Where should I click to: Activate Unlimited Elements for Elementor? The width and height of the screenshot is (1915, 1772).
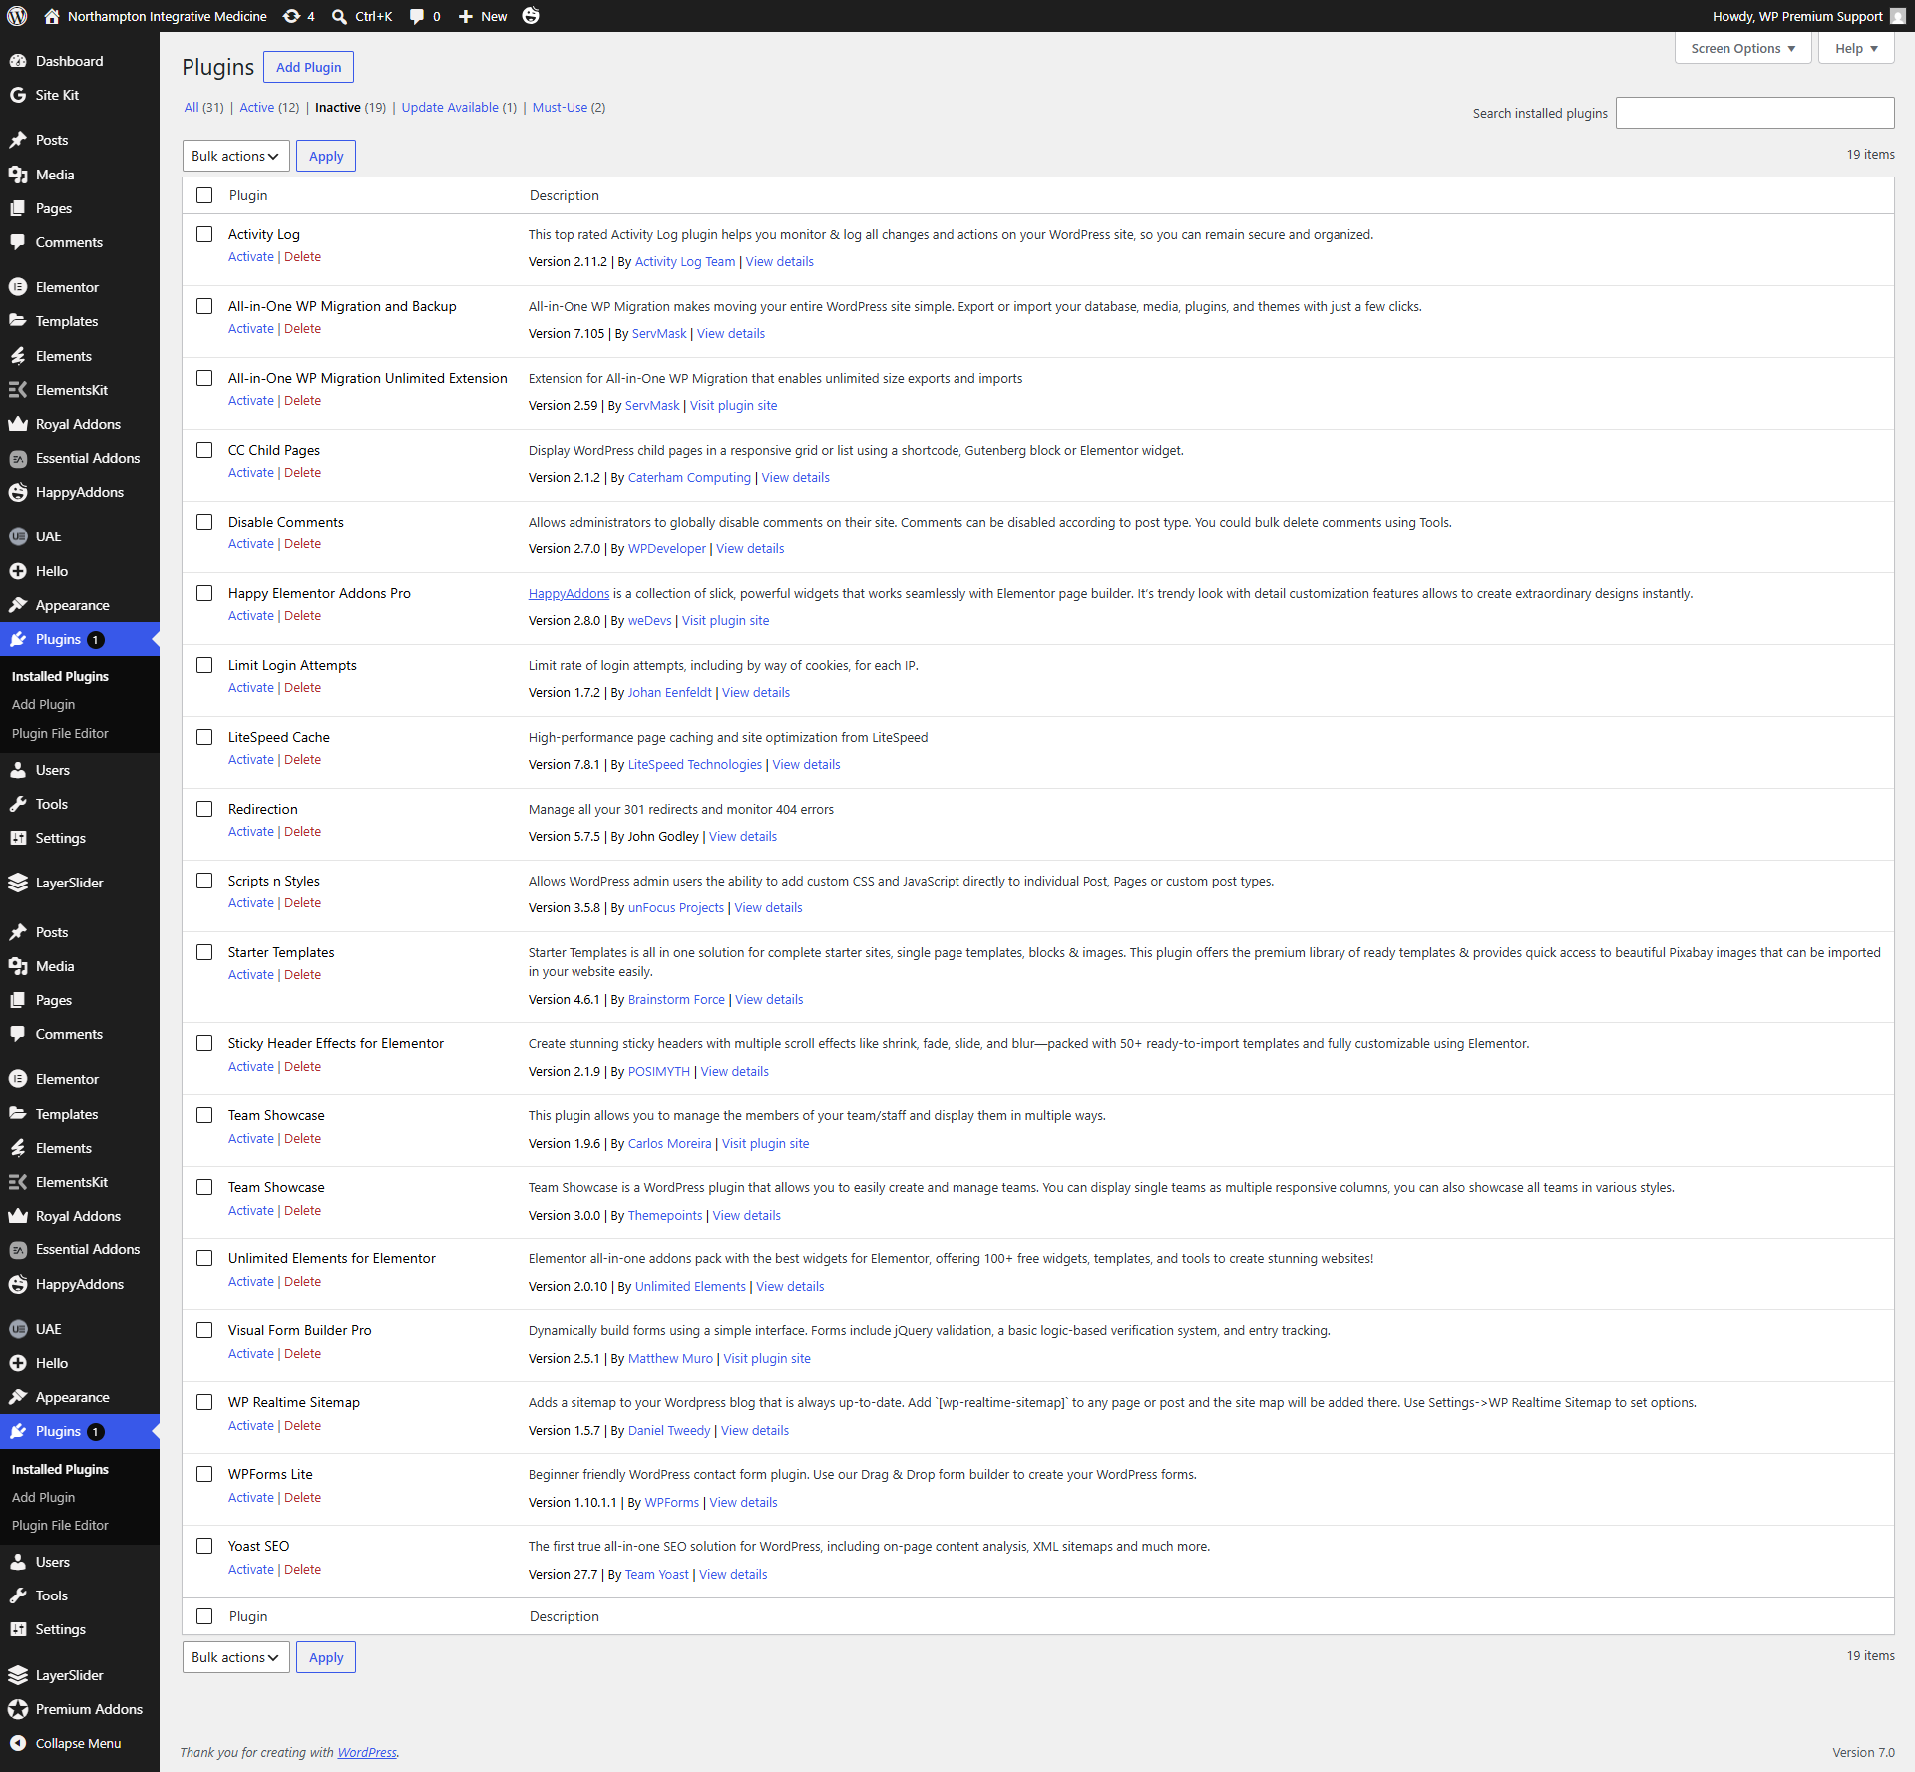(x=250, y=1281)
